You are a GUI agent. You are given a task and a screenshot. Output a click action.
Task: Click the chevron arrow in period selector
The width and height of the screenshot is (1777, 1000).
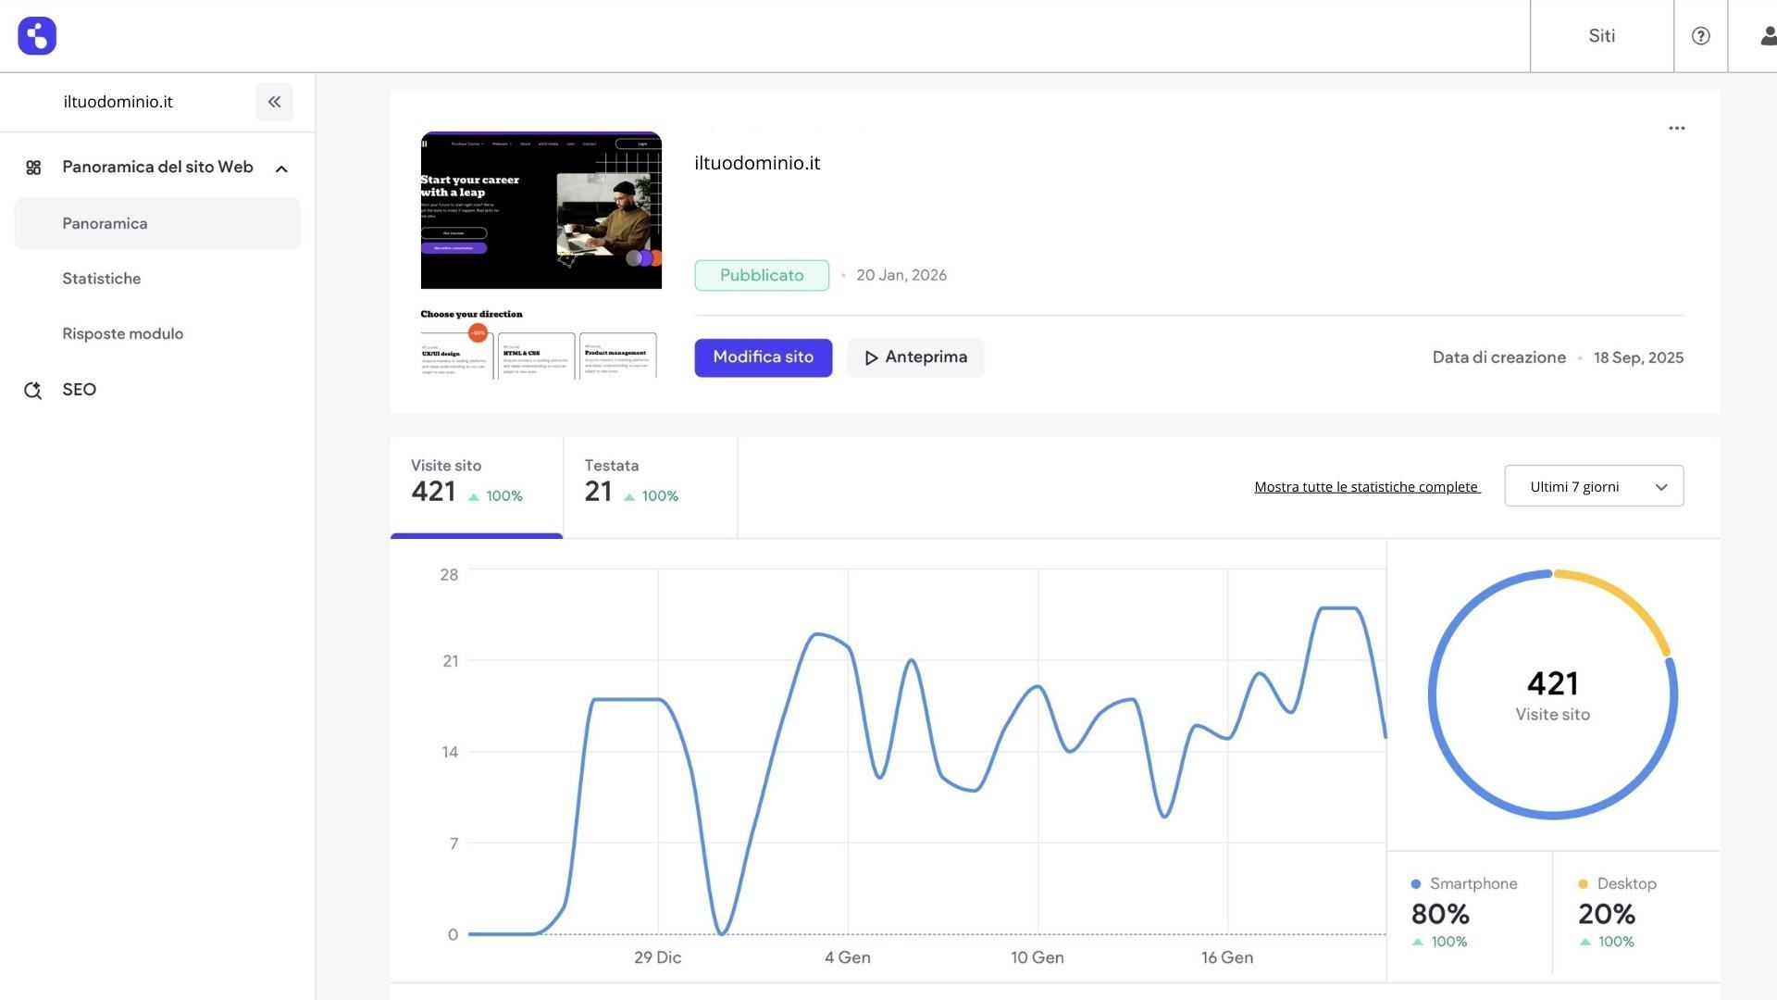pyautogui.click(x=1661, y=487)
